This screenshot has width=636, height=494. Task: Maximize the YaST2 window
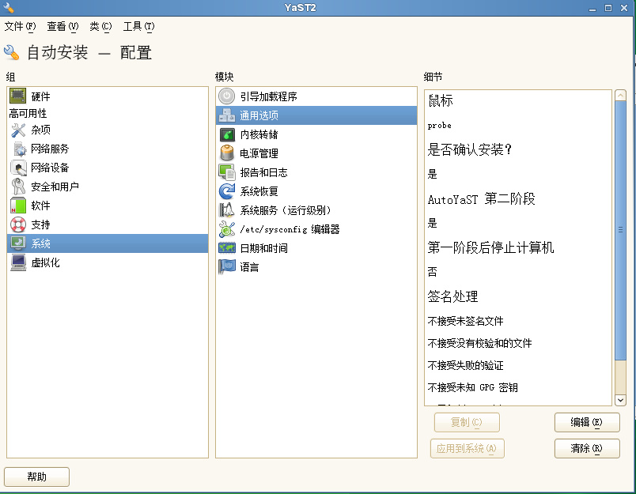click(608, 8)
